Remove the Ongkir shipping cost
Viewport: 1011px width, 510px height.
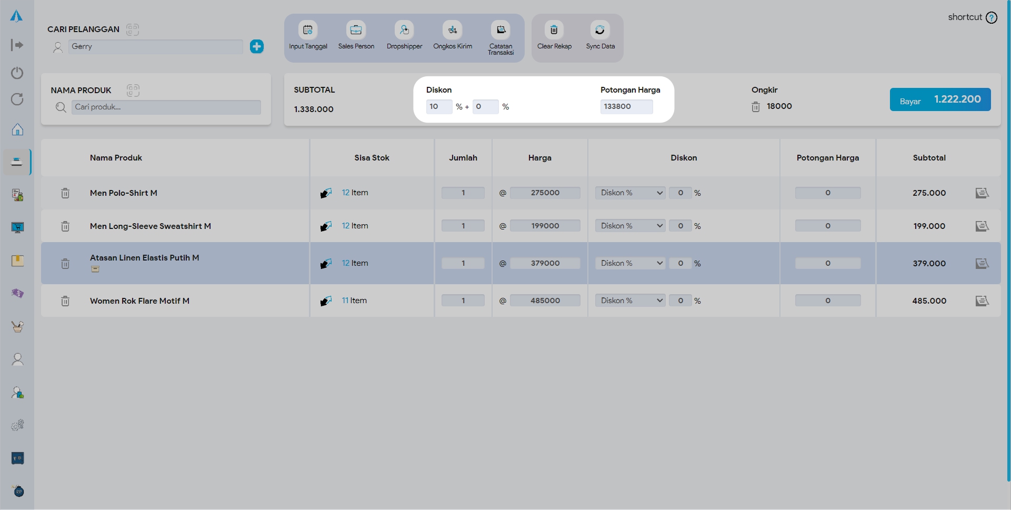(x=756, y=107)
